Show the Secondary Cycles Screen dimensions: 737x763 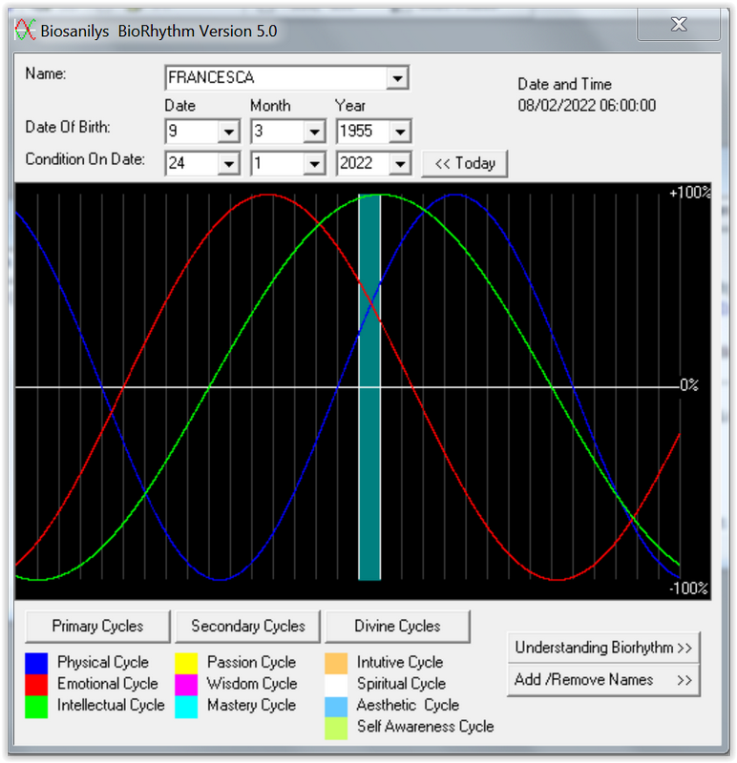(247, 626)
